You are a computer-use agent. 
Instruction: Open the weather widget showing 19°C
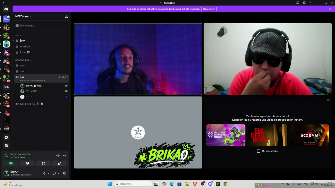(13, 184)
